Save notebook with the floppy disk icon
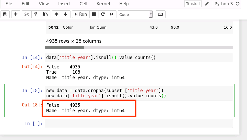Image resolution: width=247 pixels, height=140 pixels. point(5,14)
